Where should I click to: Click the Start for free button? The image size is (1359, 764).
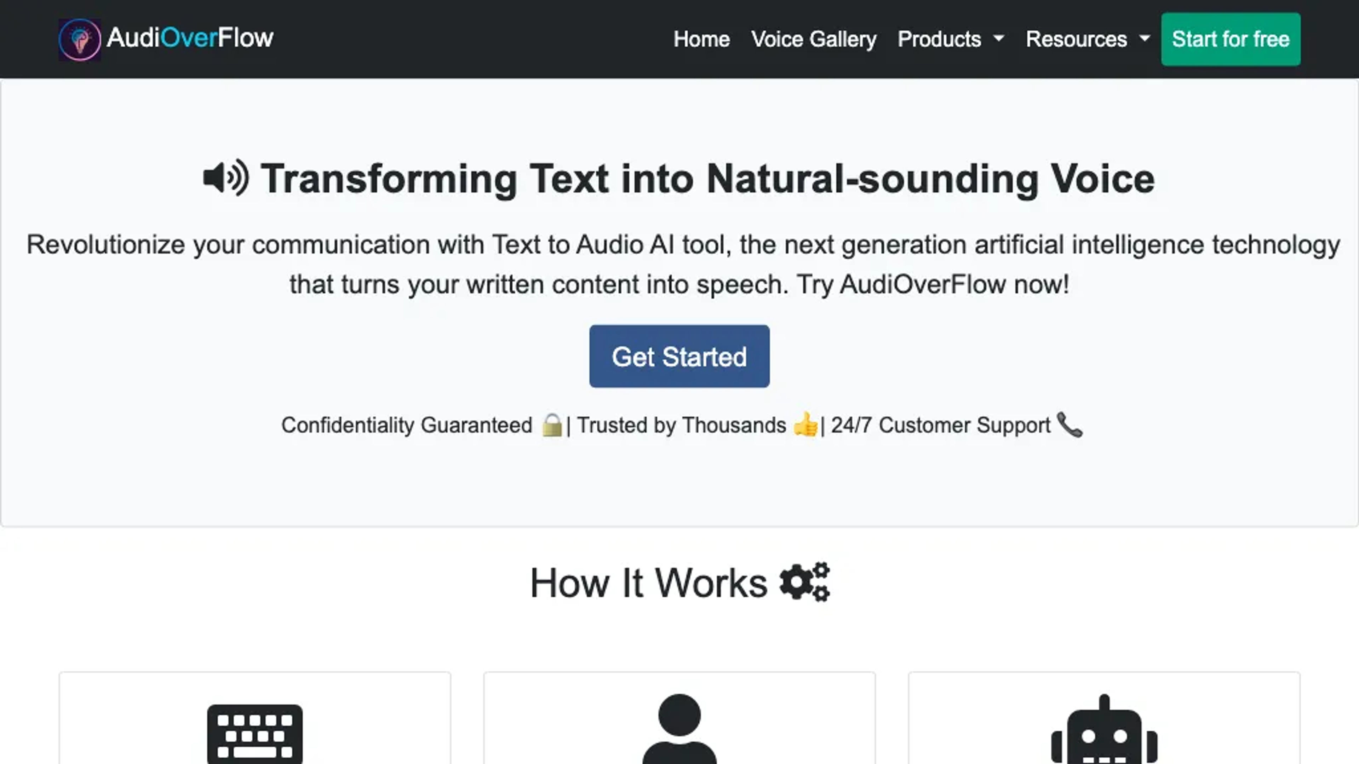[1230, 39]
